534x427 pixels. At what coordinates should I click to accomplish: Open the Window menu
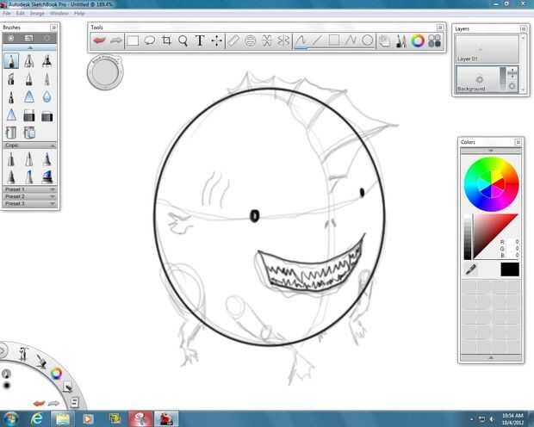click(59, 13)
